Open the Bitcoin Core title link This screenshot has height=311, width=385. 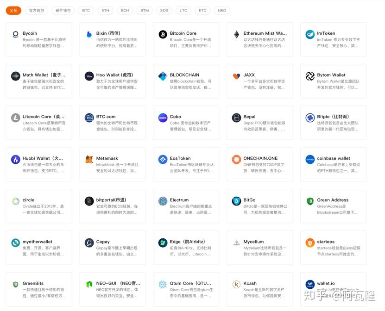183,33
